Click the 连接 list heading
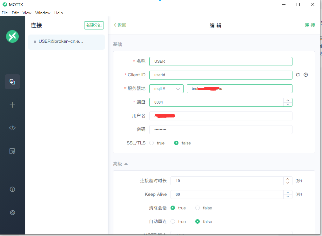The width and height of the screenshot is (322, 236). (36, 25)
